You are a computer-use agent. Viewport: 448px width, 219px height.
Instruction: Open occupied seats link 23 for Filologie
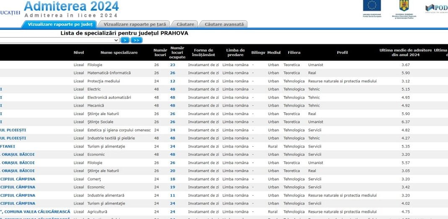(172, 65)
